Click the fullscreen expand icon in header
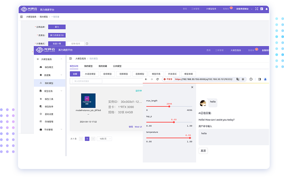The height and width of the screenshot is (177, 284). pyautogui.click(x=257, y=9)
